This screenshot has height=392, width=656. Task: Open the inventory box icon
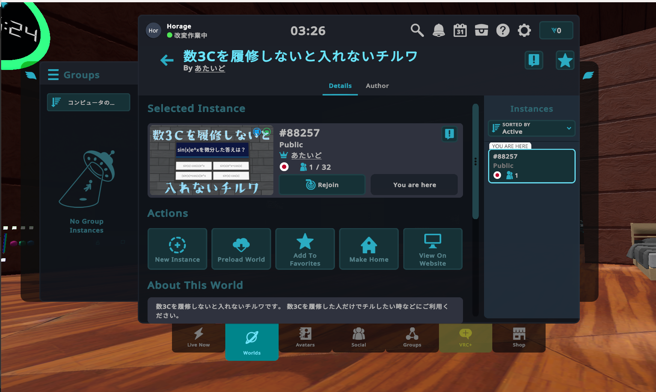(x=481, y=30)
